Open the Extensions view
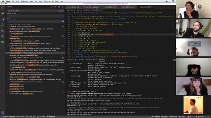211x118 pixels. point(3,30)
